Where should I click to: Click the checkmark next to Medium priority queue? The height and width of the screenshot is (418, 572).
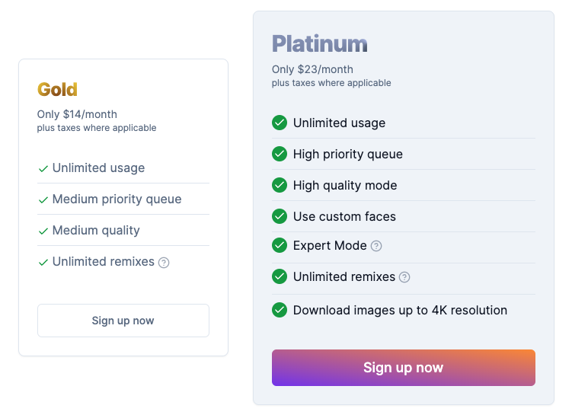tap(43, 199)
